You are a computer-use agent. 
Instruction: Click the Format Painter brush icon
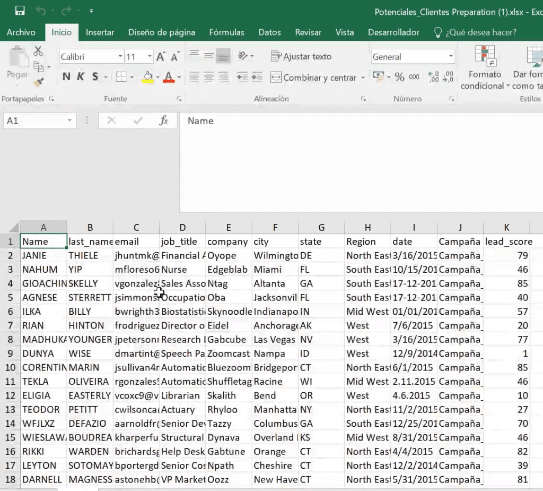pyautogui.click(x=38, y=82)
